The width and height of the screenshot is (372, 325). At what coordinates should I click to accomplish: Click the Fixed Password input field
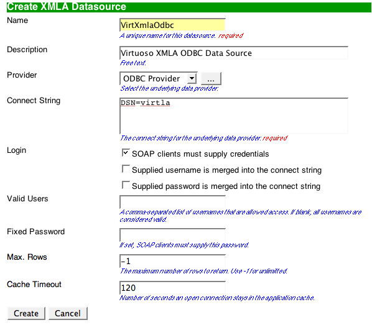(172, 235)
